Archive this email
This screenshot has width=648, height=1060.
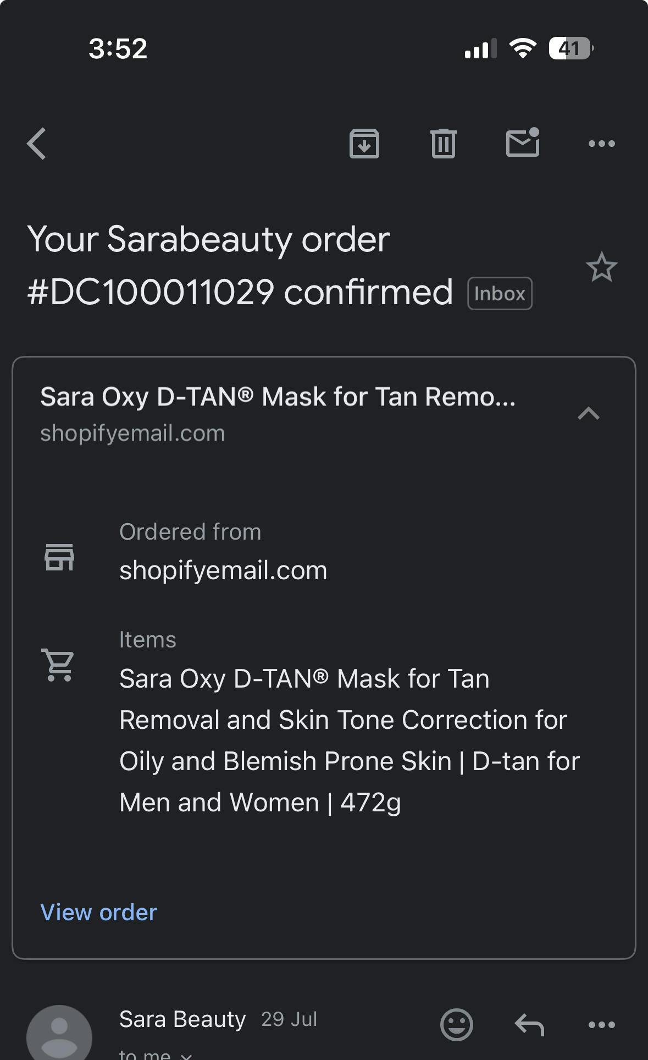pos(364,144)
